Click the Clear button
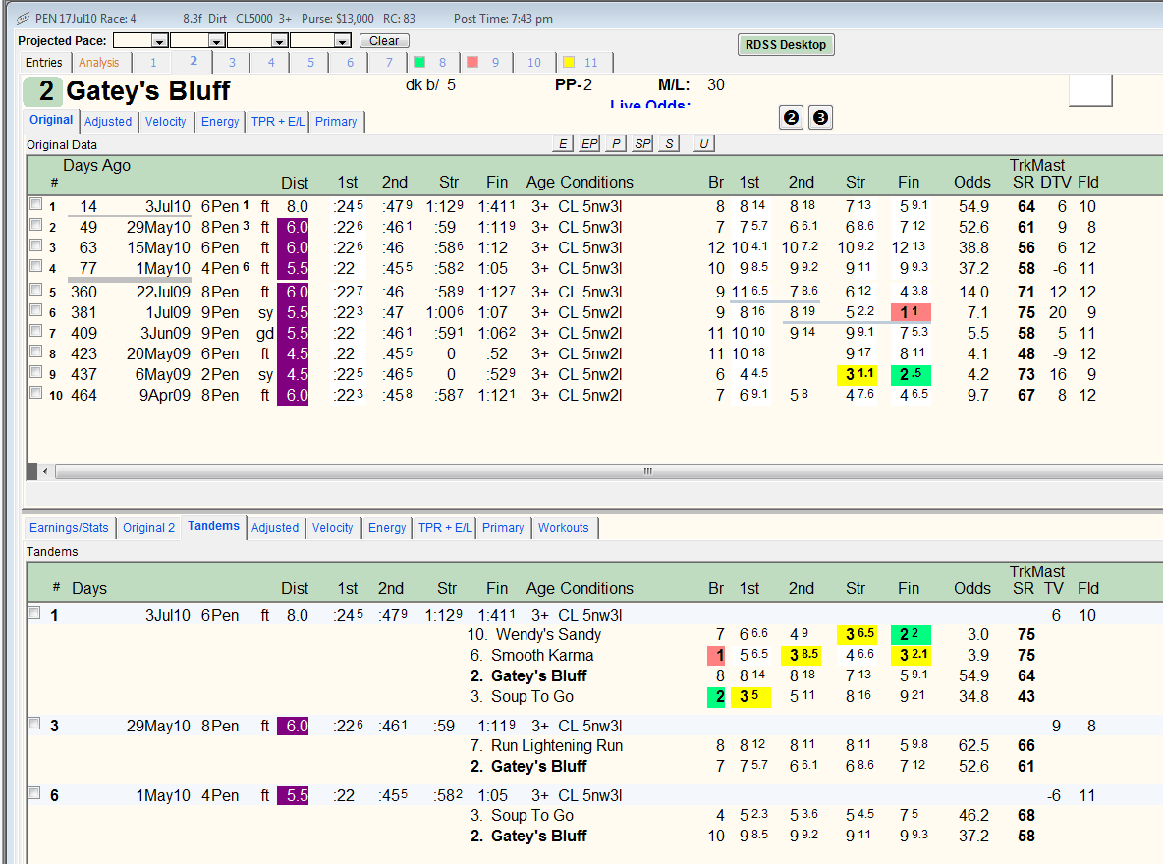 point(384,41)
